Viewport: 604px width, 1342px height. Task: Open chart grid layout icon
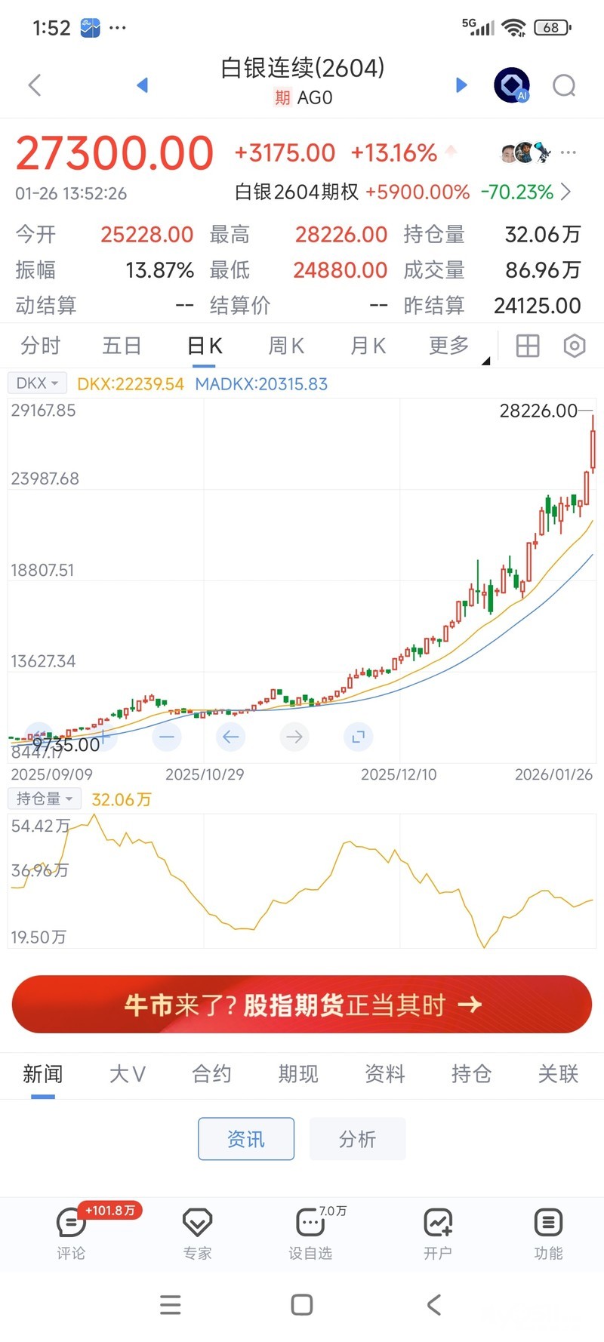coord(527,346)
